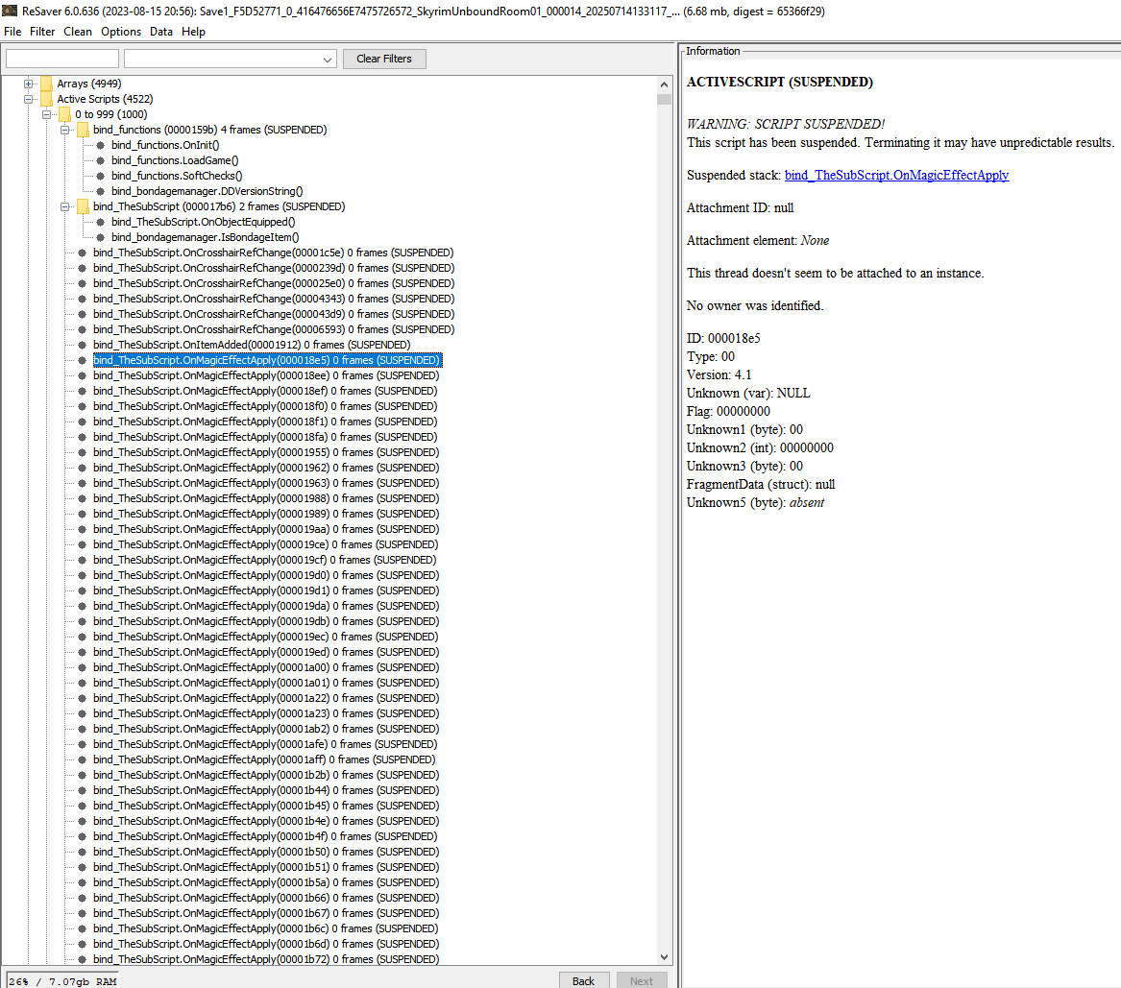
Task: Open the bind_TheSubScript.OnMagicEffectApply suspended stack link
Action: pyautogui.click(x=896, y=175)
